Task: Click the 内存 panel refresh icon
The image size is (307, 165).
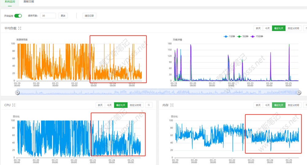Action: click(x=305, y=105)
